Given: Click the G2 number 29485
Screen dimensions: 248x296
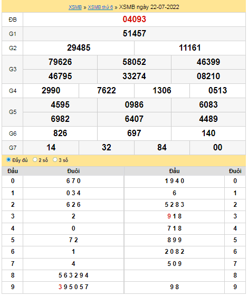Looking at the screenshot, I should (x=79, y=48).
